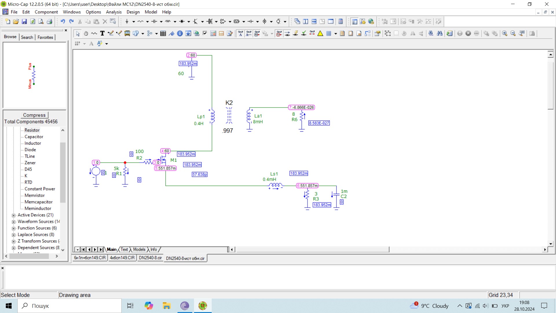Viewport: 556px width, 313px height.
Task: Click the Undo arrow icon
Action: tap(63, 21)
